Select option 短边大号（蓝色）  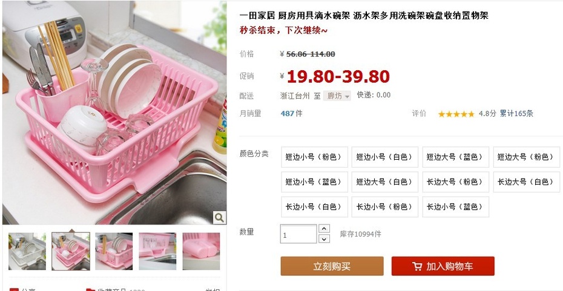coord(455,157)
